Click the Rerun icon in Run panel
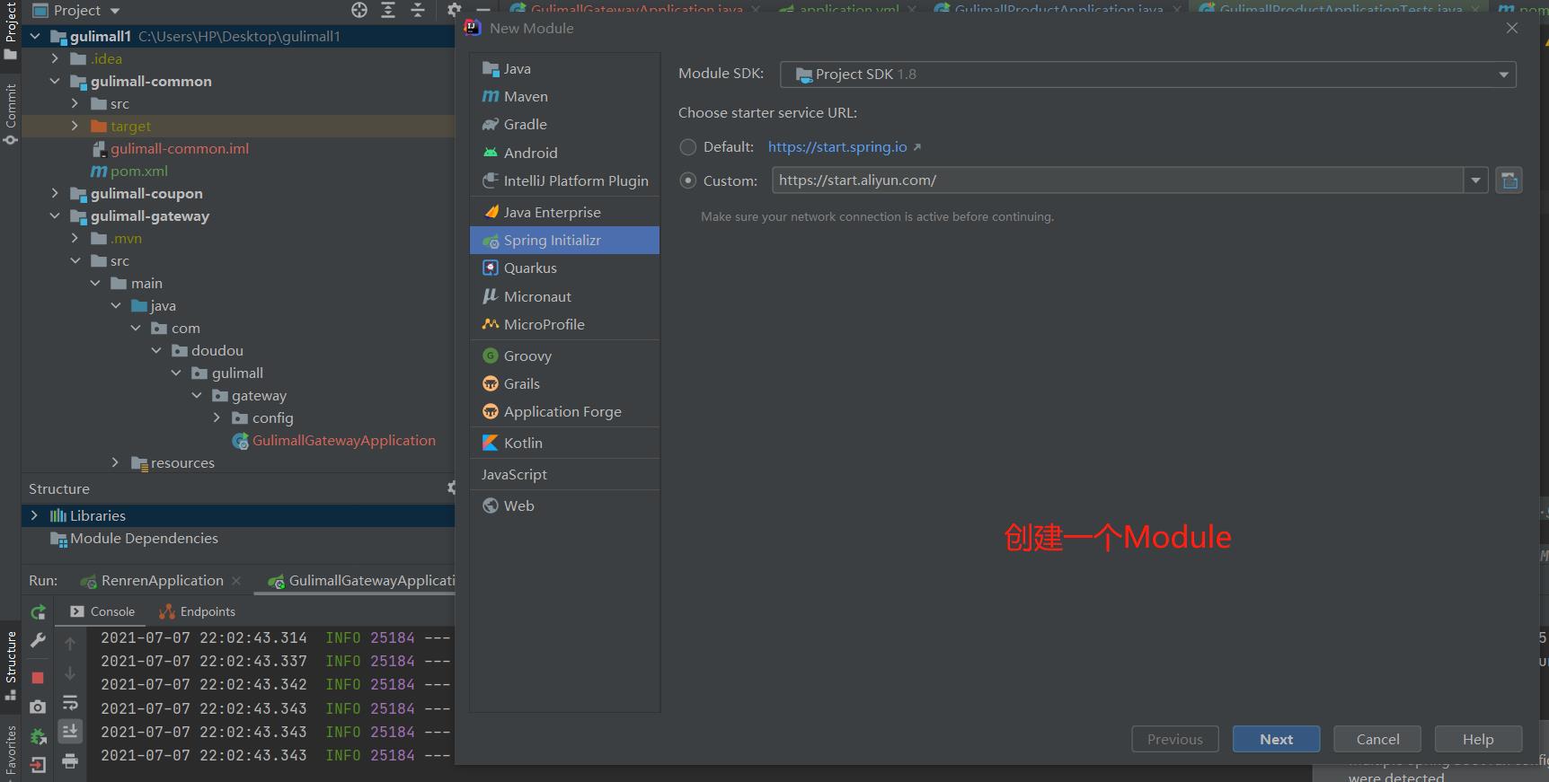 click(x=38, y=612)
